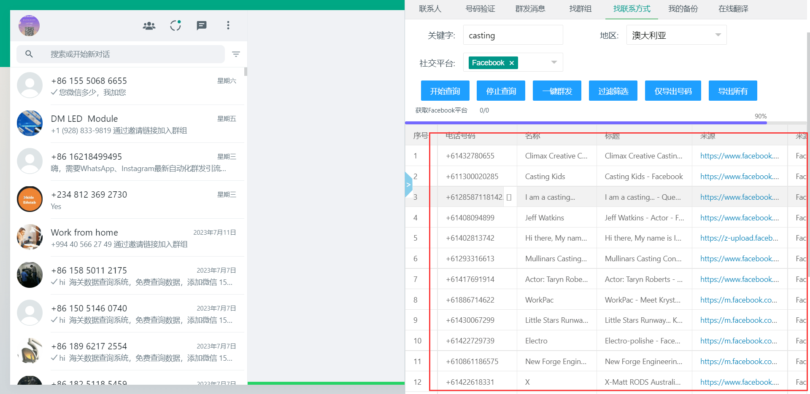810x394 pixels.
Task: Expand the 地区 region dropdown
Action: [x=718, y=35]
